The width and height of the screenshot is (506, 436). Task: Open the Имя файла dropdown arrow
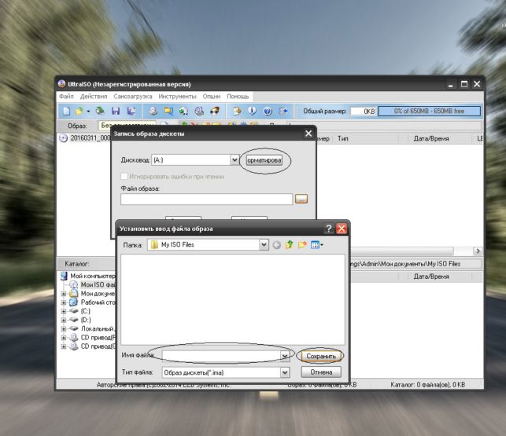pos(285,356)
